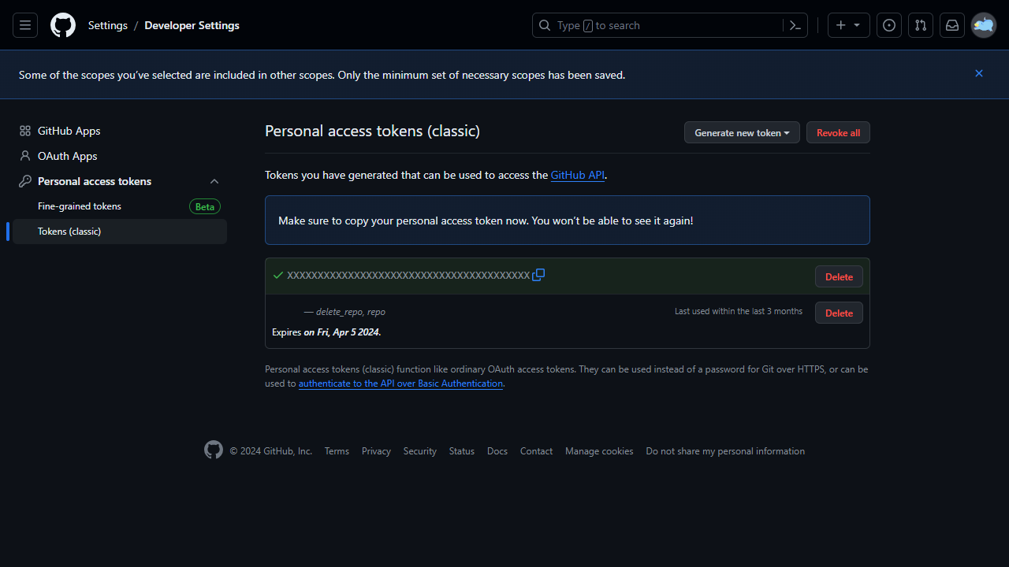
Task: Open the Generate new token dropdown
Action: [x=741, y=132]
